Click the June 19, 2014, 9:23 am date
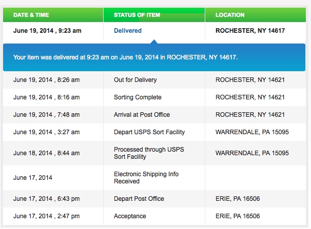 [x=47, y=31]
